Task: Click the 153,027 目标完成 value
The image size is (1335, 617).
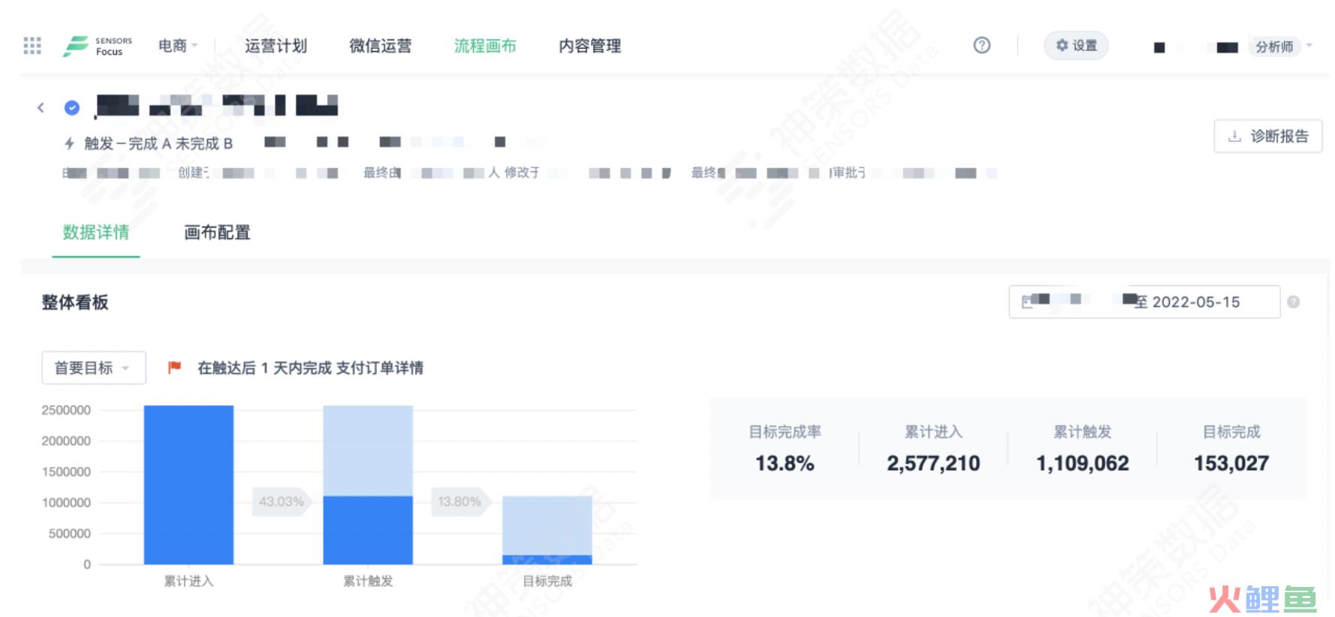Action: [1231, 463]
